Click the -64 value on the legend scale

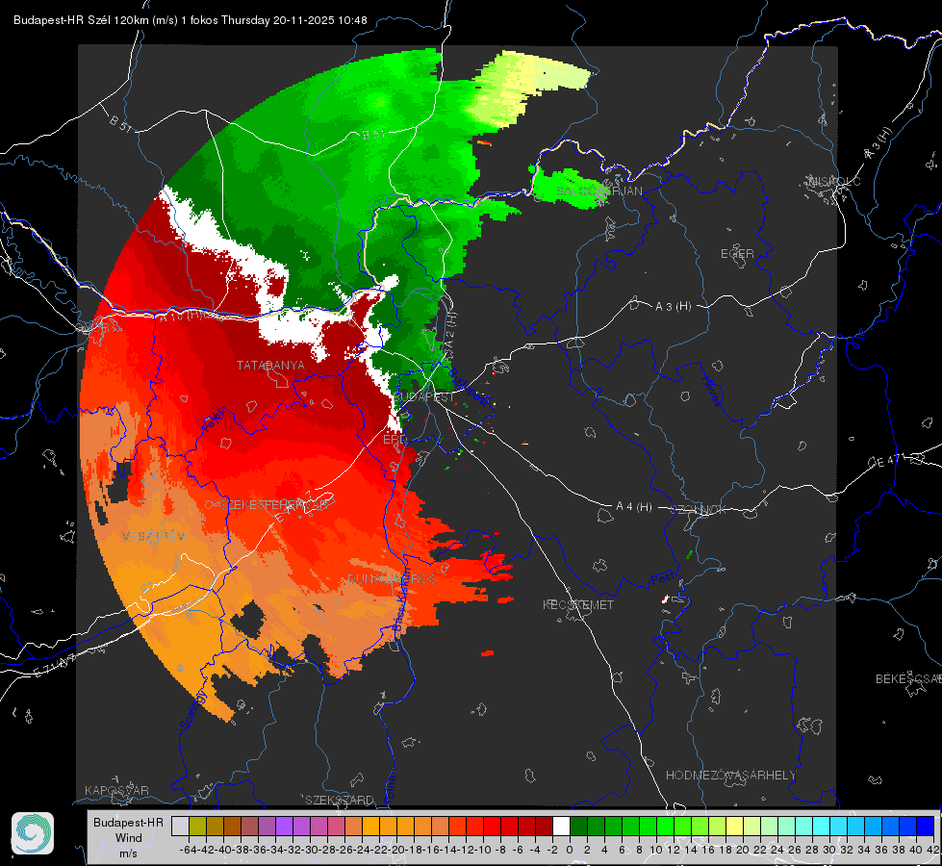[189, 850]
